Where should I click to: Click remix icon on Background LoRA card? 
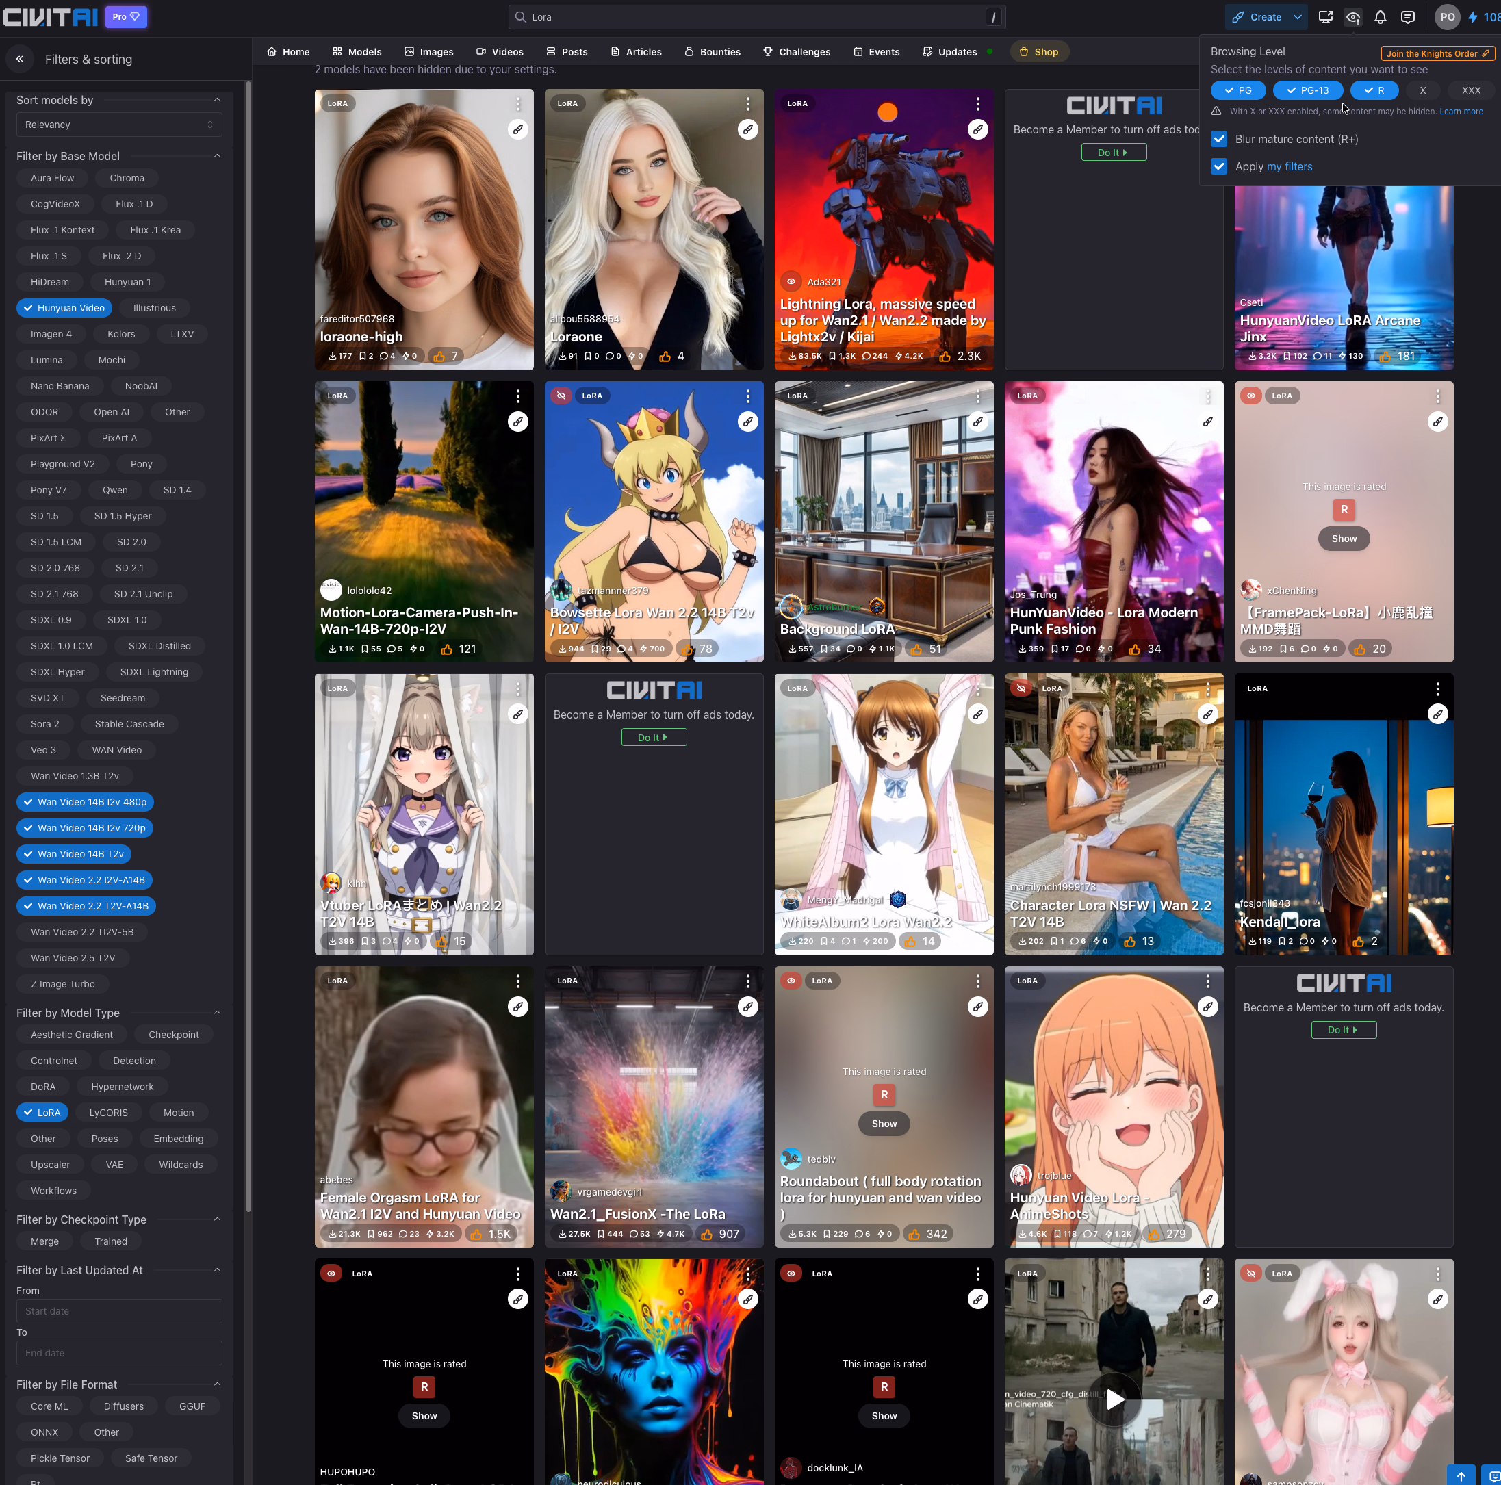(977, 422)
